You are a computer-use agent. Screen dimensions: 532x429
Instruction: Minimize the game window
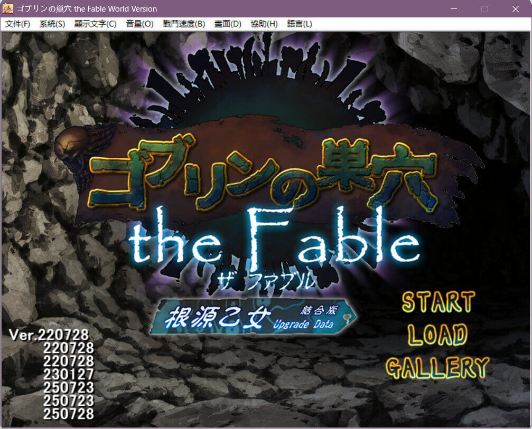pyautogui.click(x=453, y=8)
